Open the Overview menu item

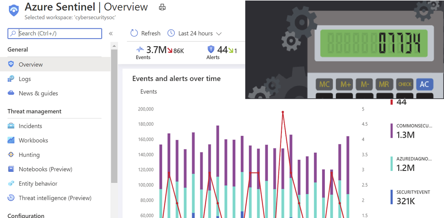[x=55, y=64]
